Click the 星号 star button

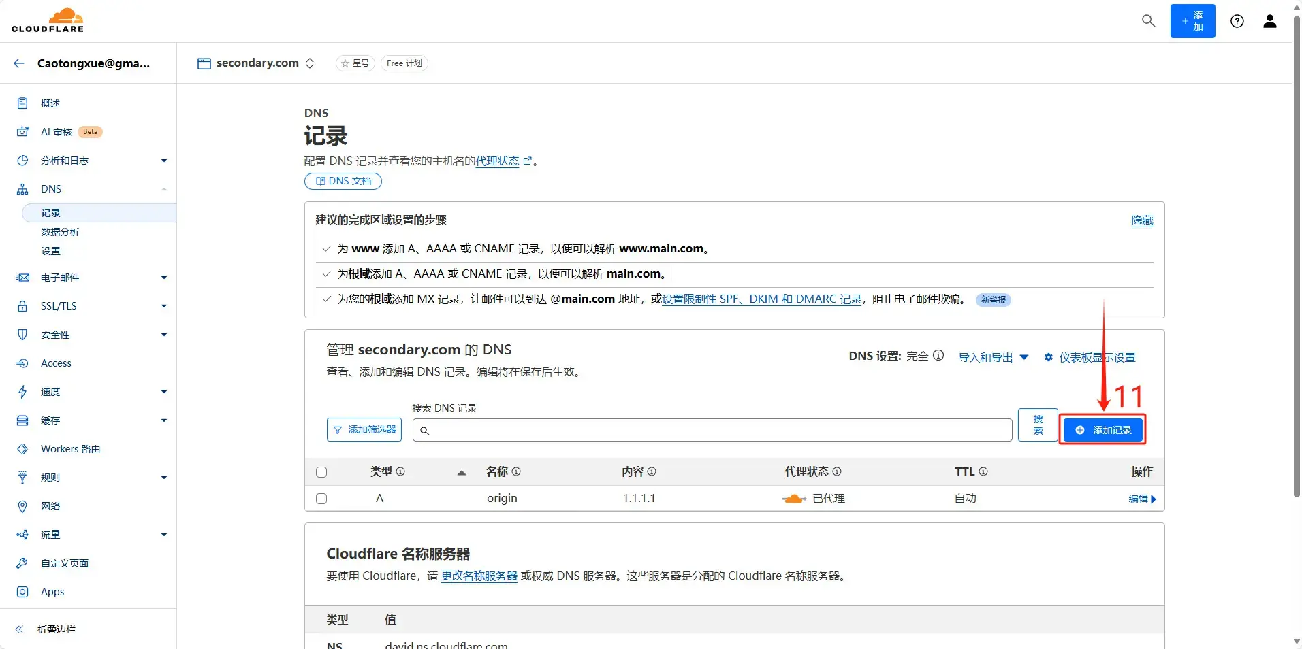point(355,63)
